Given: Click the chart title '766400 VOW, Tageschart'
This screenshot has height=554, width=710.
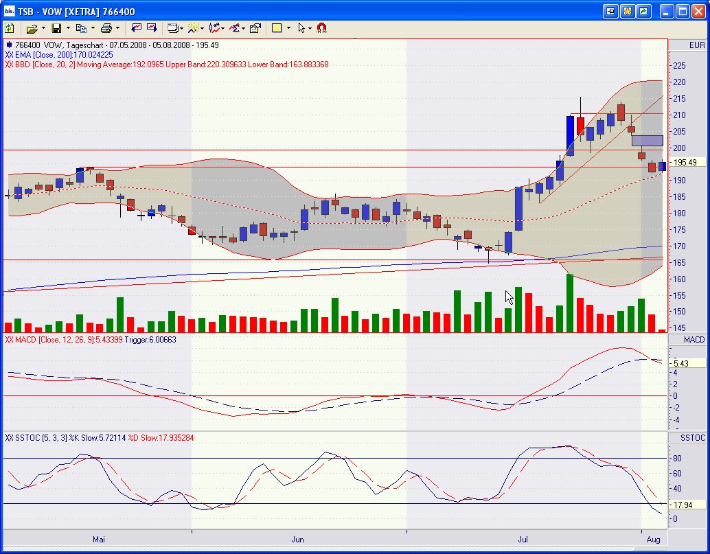Looking at the screenshot, I should tap(59, 45).
